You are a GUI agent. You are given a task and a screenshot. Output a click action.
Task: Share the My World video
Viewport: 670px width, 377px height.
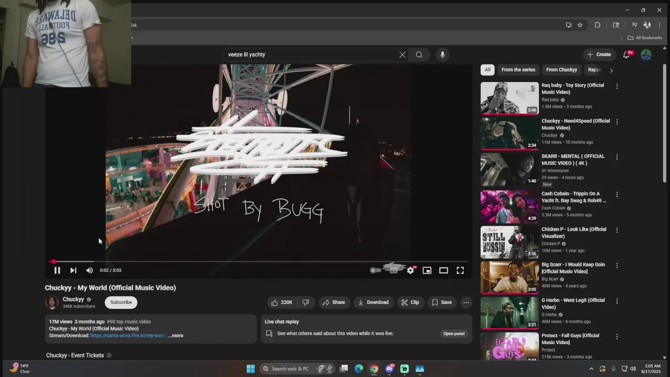(x=333, y=302)
